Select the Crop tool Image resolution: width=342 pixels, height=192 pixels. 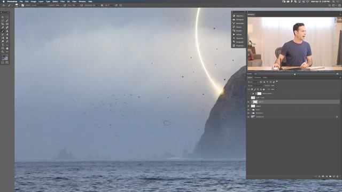3,24
